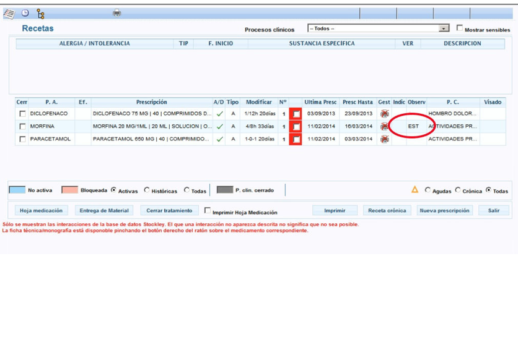The height and width of the screenshot is (342, 518).
Task: Open the Gest icon in Morfina row
Action: [384, 126]
